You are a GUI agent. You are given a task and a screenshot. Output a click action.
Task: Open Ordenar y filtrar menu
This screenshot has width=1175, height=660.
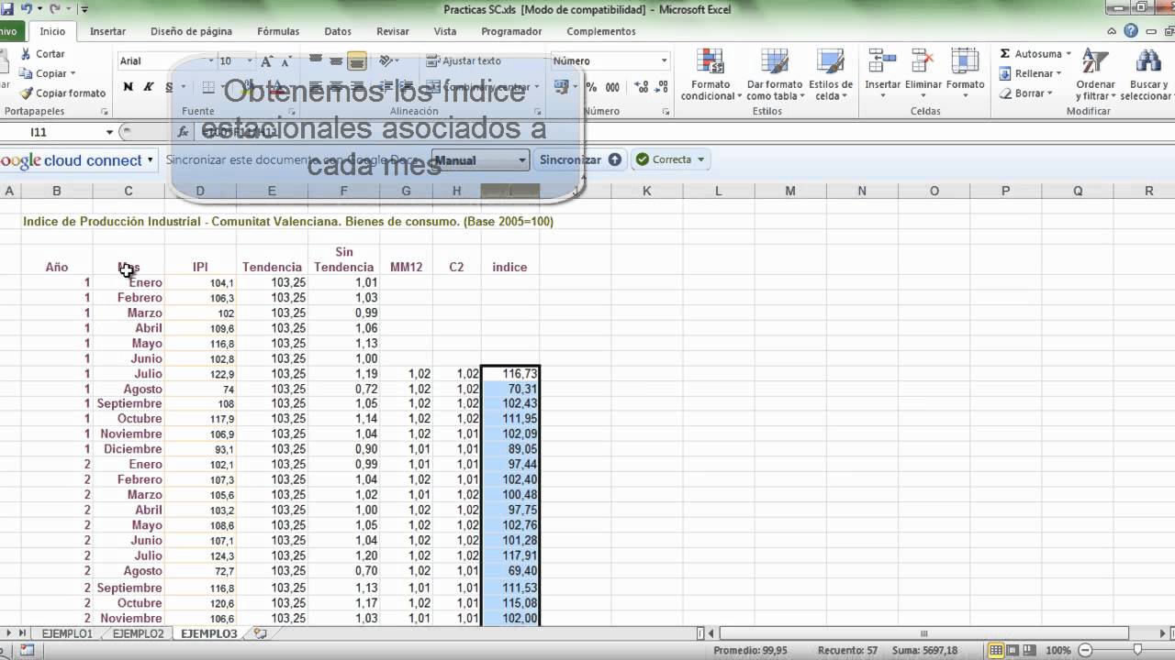[1095, 75]
